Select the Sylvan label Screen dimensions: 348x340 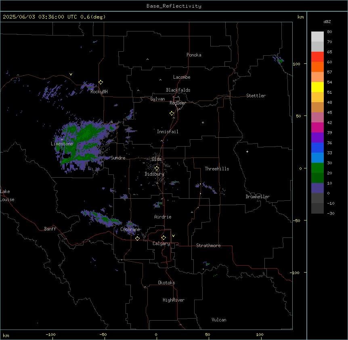157,99
